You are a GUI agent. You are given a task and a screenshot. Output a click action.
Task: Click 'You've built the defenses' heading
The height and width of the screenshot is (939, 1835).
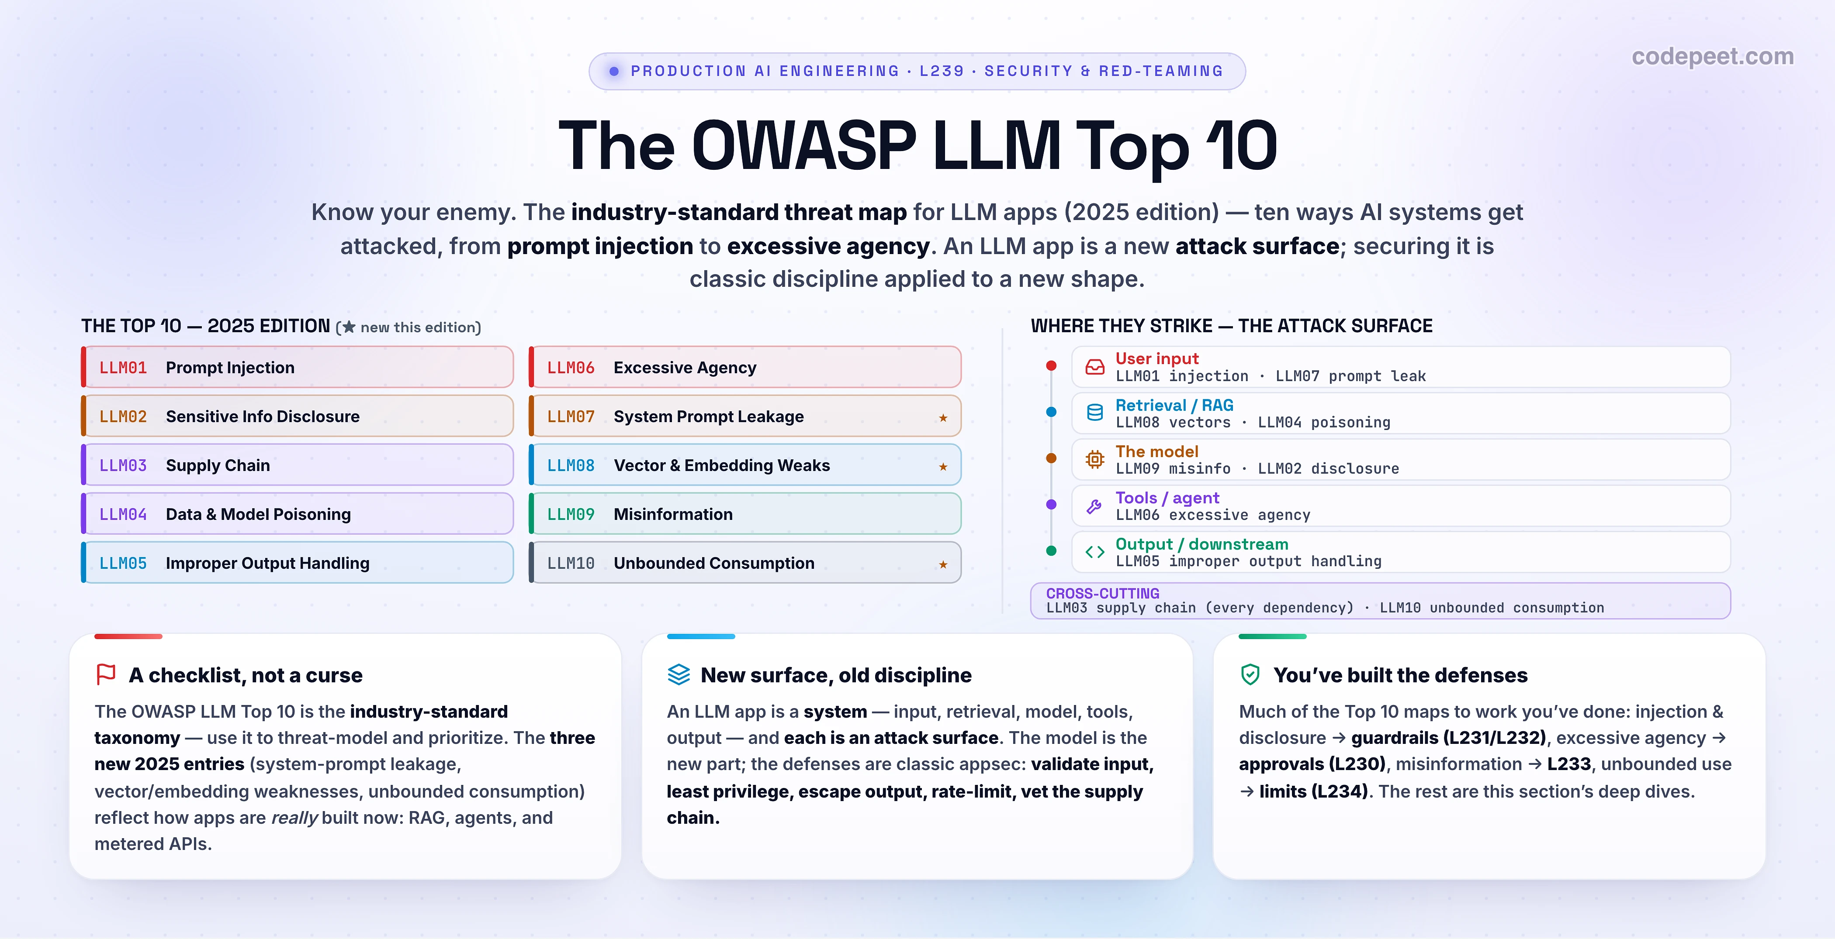point(1400,675)
